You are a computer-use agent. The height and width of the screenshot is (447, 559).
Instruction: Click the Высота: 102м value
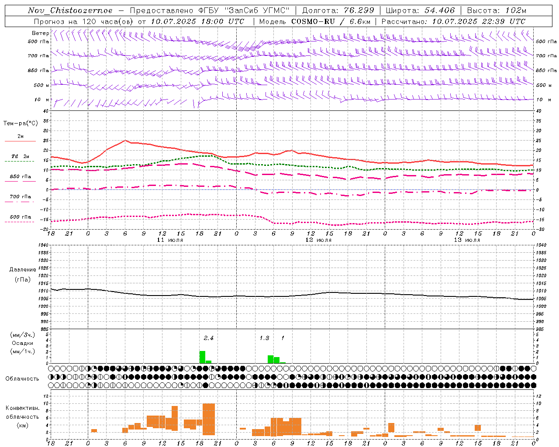click(497, 10)
